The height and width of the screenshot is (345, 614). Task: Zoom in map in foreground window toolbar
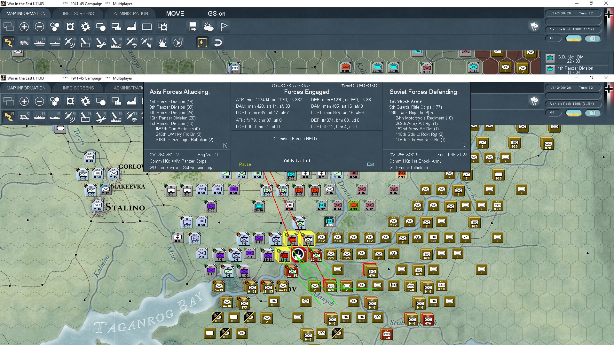pos(24,101)
